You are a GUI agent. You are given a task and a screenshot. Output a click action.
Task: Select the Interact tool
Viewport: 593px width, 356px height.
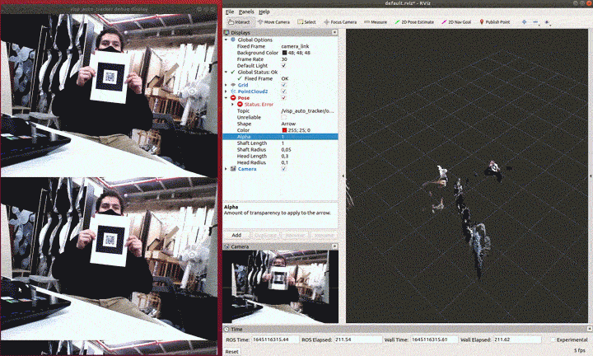pos(239,22)
